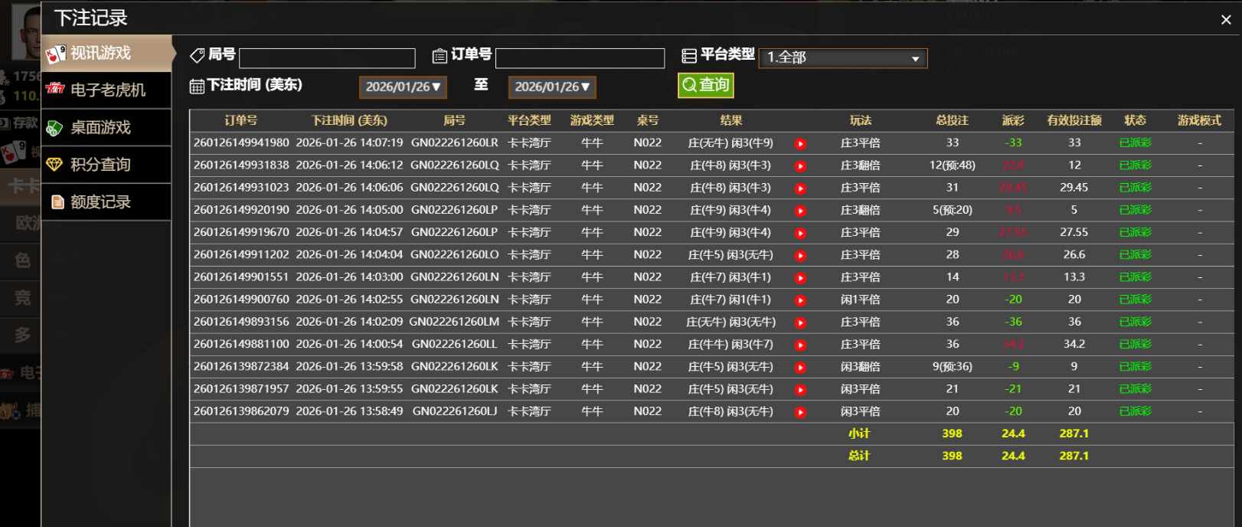Viewport: 1242px width, 527px height.
Task: Click the green 查询 search button
Action: click(x=705, y=85)
